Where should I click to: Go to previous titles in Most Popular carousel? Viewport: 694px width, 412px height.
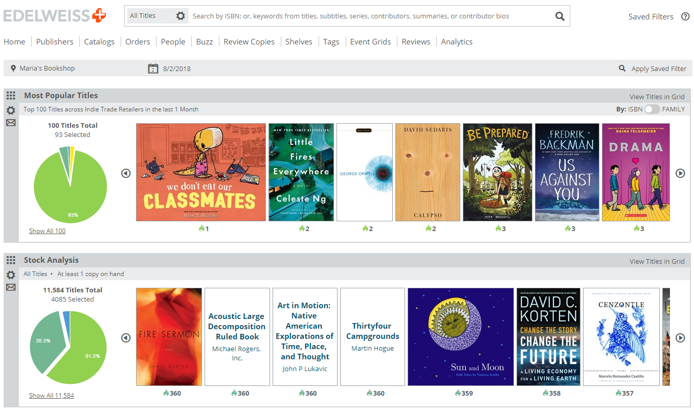tap(126, 173)
